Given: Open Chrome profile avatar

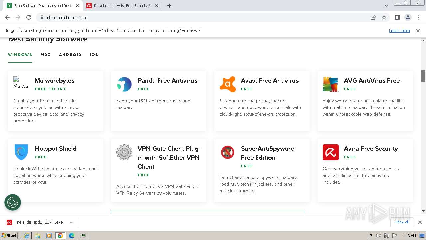Looking at the screenshot, I should pyautogui.click(x=408, y=17).
